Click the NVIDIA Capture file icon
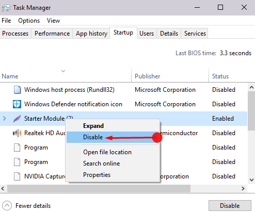The width and height of the screenshot is (255, 212). 17,176
